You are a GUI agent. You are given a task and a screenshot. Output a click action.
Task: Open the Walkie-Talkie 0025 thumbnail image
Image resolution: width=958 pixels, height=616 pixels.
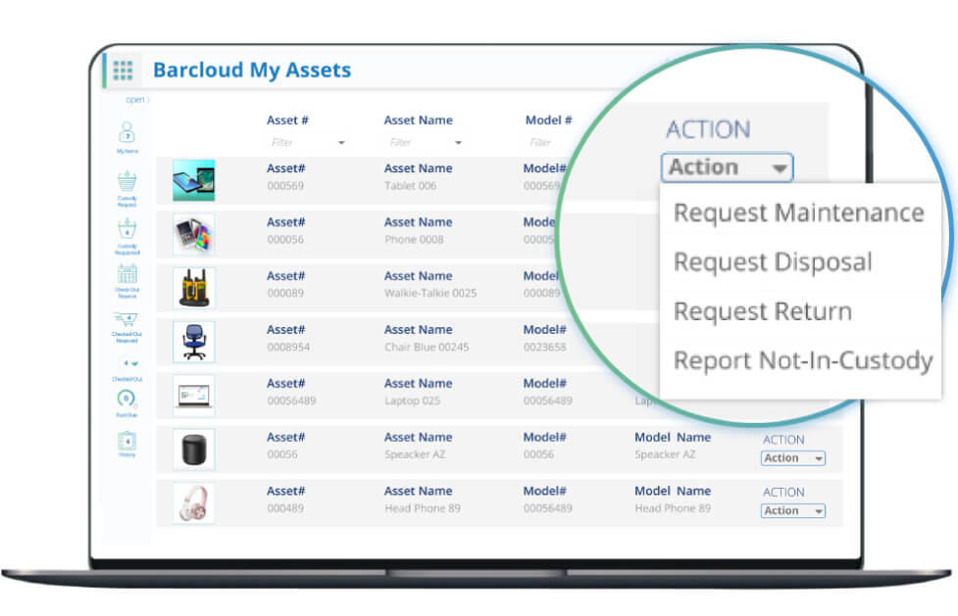pos(194,288)
